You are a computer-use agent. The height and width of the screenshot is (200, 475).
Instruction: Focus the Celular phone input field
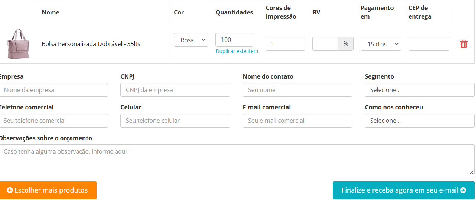pyautogui.click(x=175, y=121)
